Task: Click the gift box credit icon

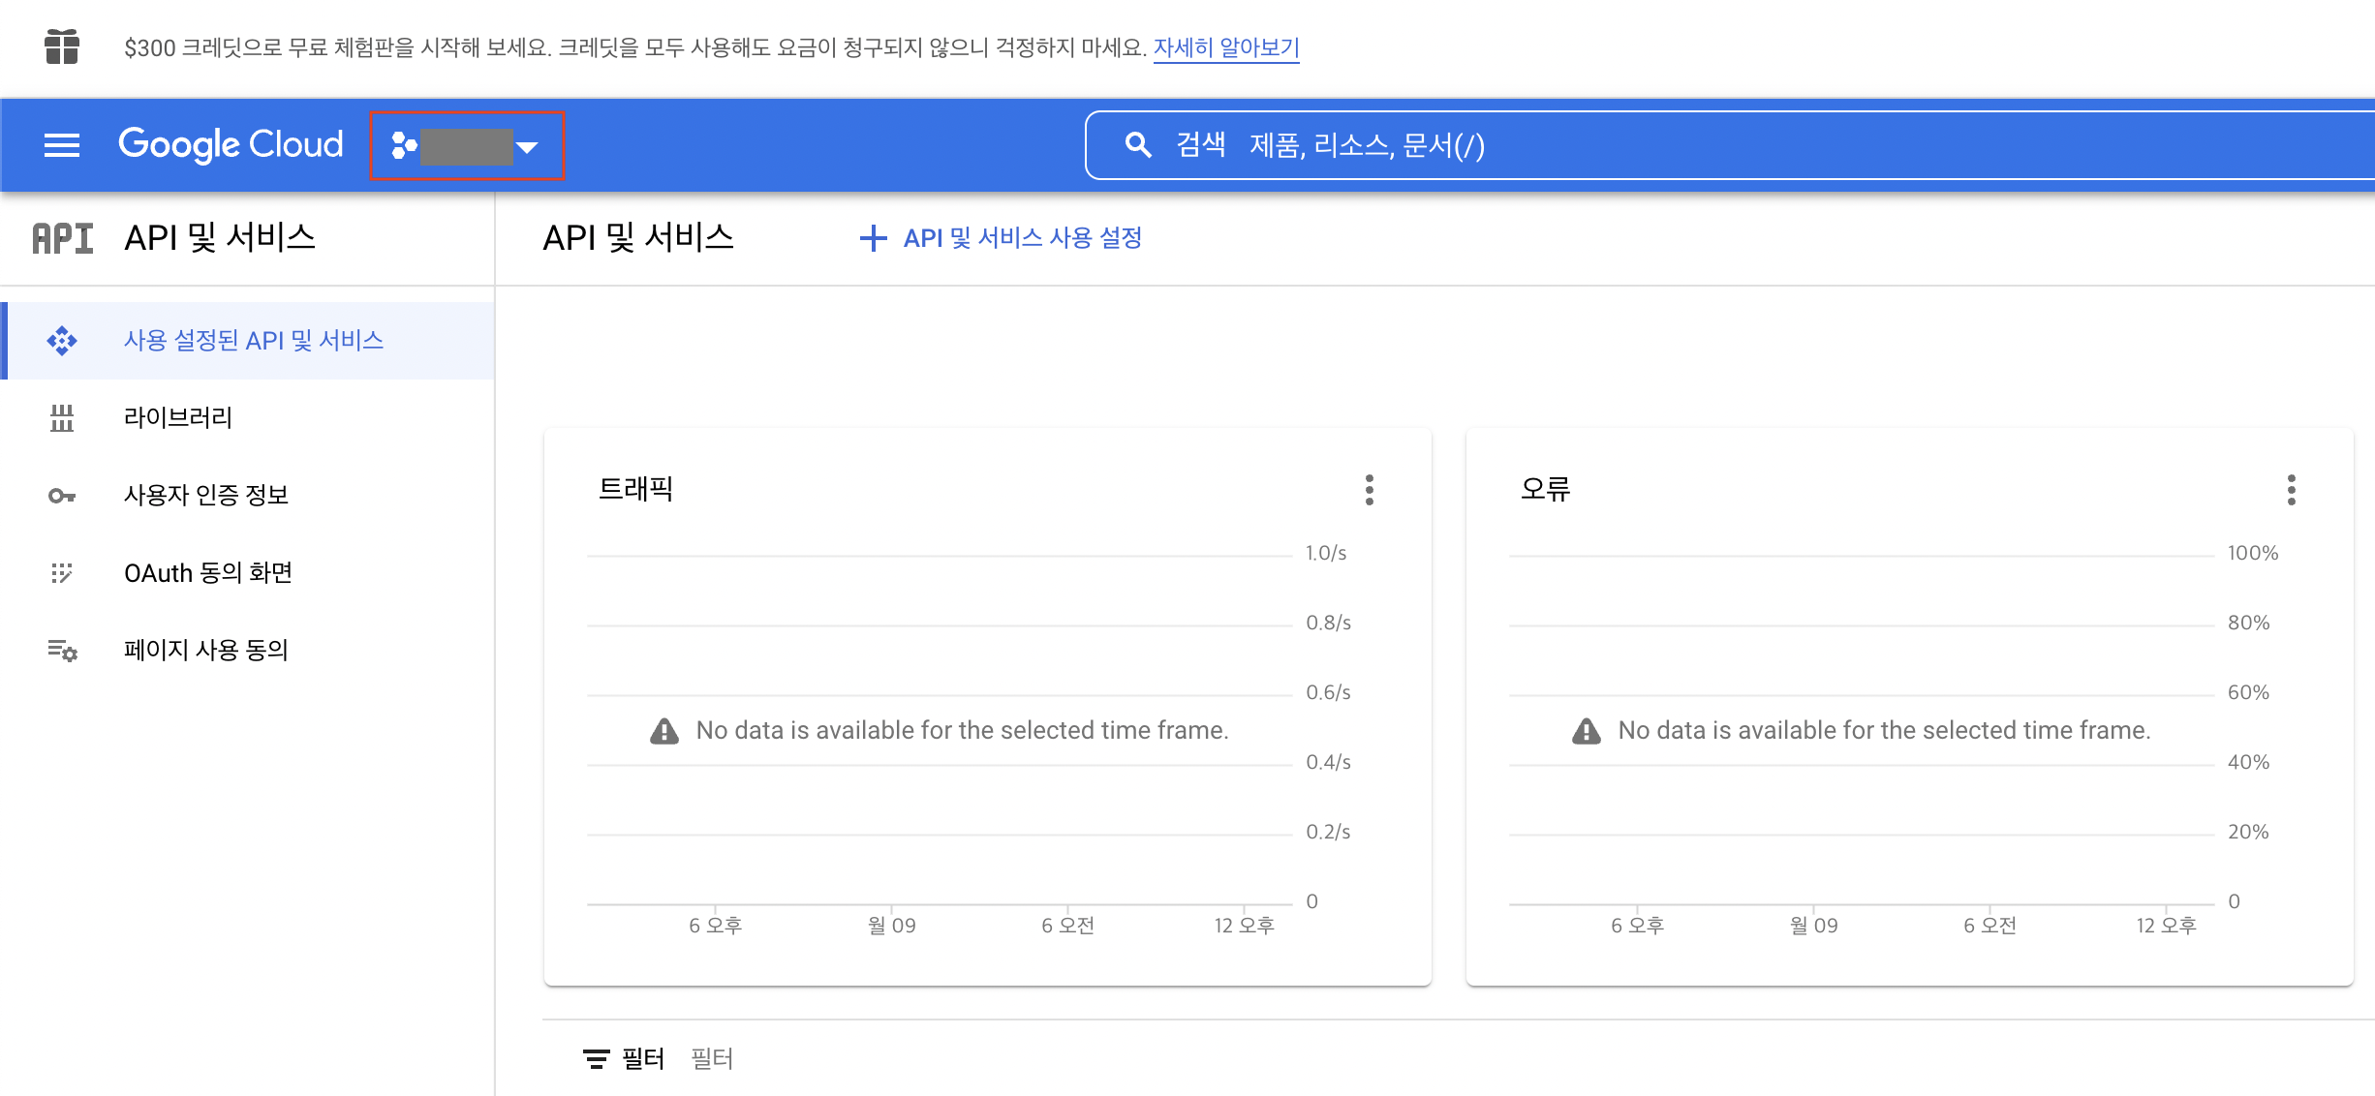Action: click(62, 46)
